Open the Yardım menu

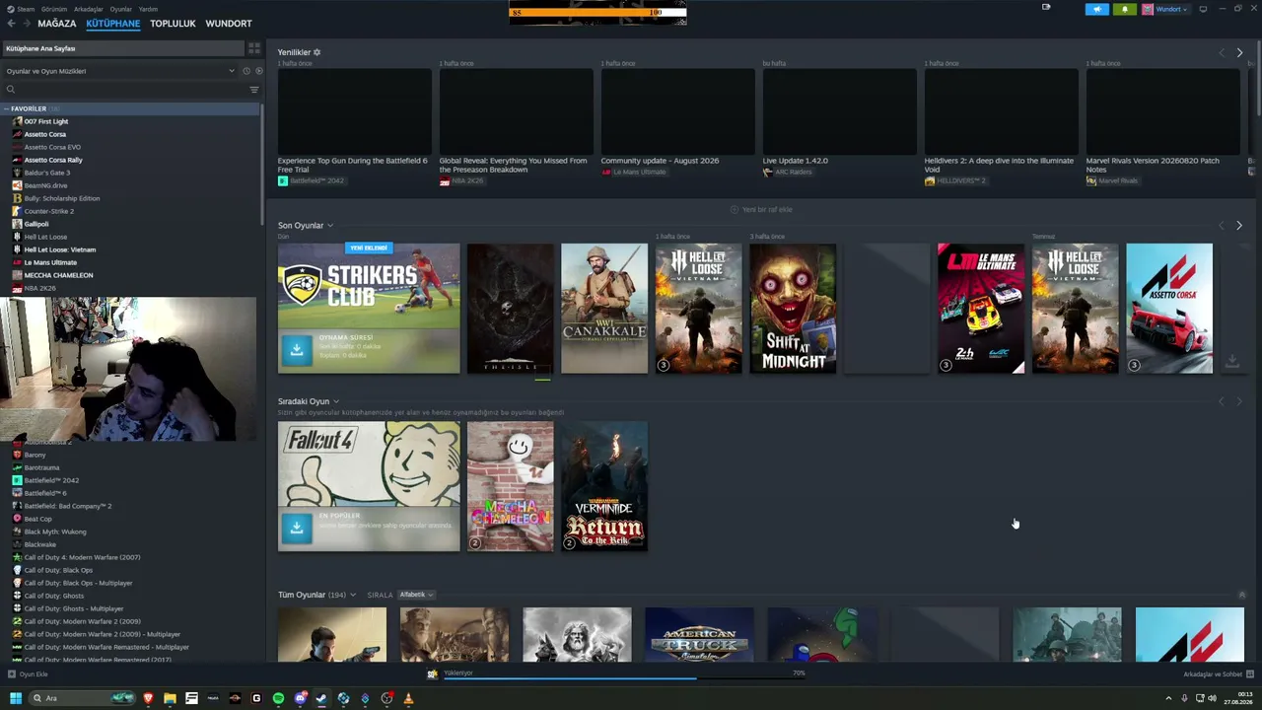click(148, 9)
